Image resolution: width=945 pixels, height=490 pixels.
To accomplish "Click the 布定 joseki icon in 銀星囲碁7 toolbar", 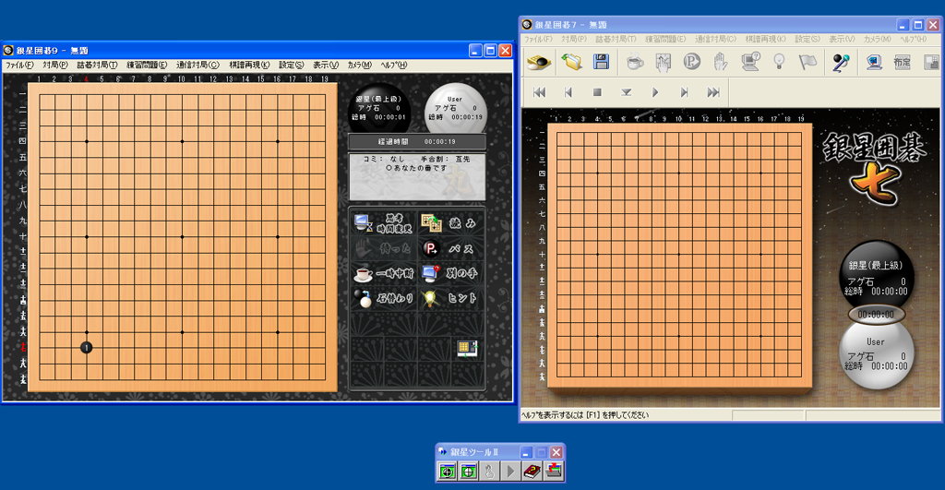I will coord(903,62).
